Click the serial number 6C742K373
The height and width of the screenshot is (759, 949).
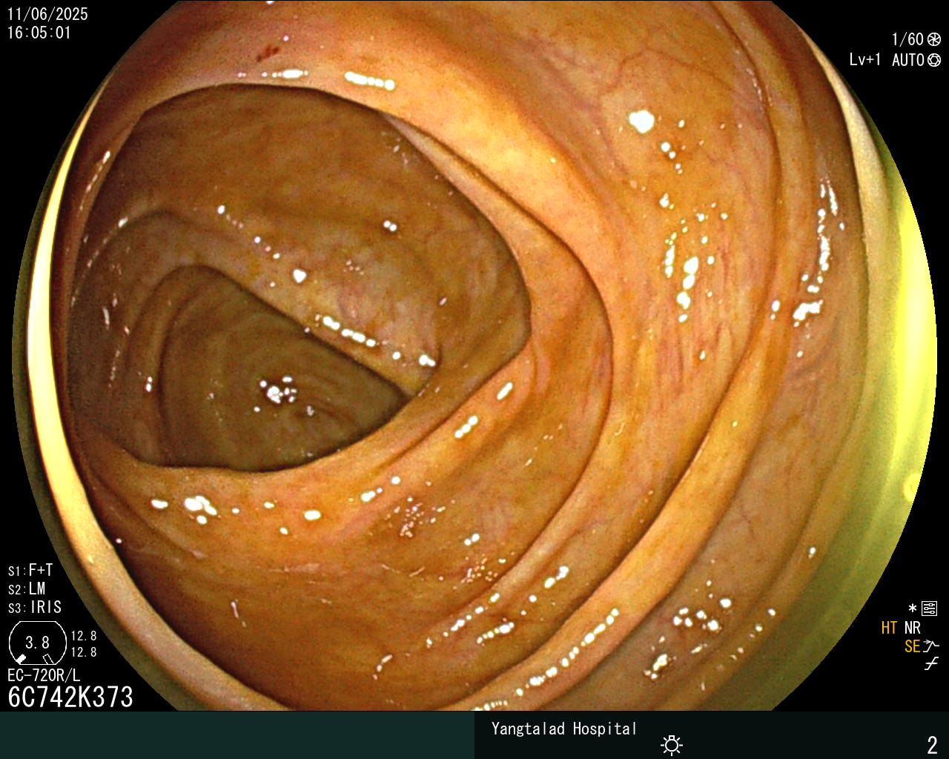pyautogui.click(x=70, y=697)
